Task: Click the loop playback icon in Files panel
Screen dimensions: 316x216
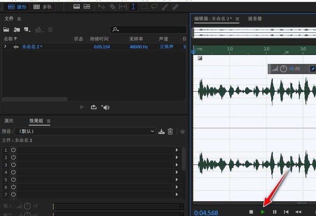Action: 94,107
